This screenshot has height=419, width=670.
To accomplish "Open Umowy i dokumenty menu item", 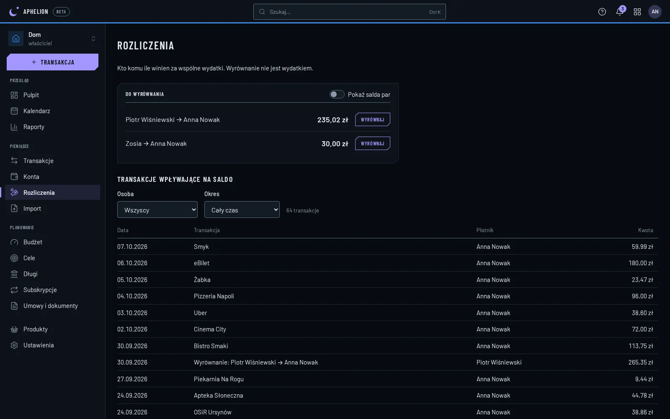I will click(53, 306).
